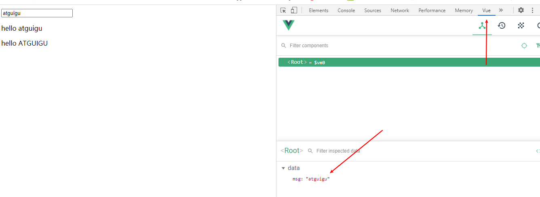Show more DevTools tabs chevron
Screen dimensions: 540x197
[501, 10]
